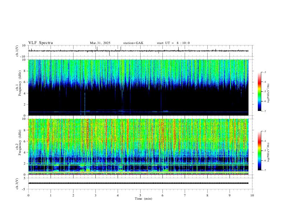
Task: Click the 'ch.3(V)' axis label
Action: click(x=17, y=184)
